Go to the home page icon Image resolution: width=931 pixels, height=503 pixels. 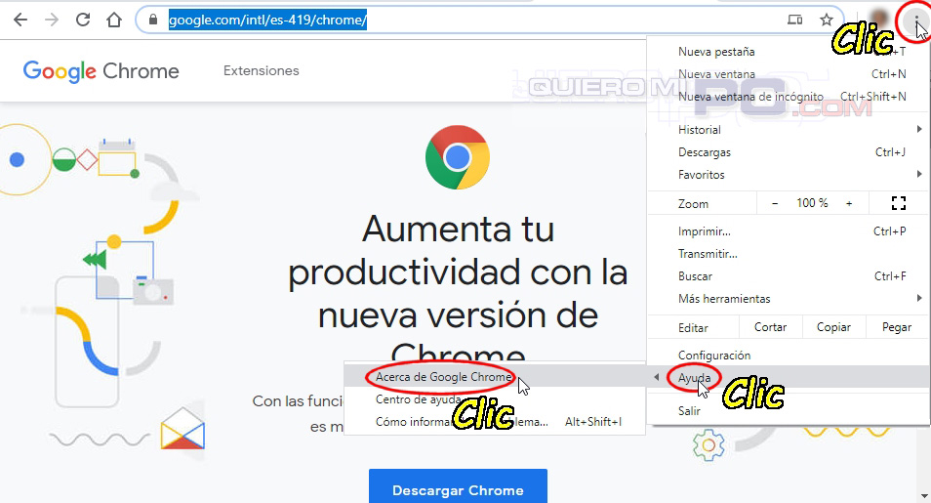tap(114, 20)
